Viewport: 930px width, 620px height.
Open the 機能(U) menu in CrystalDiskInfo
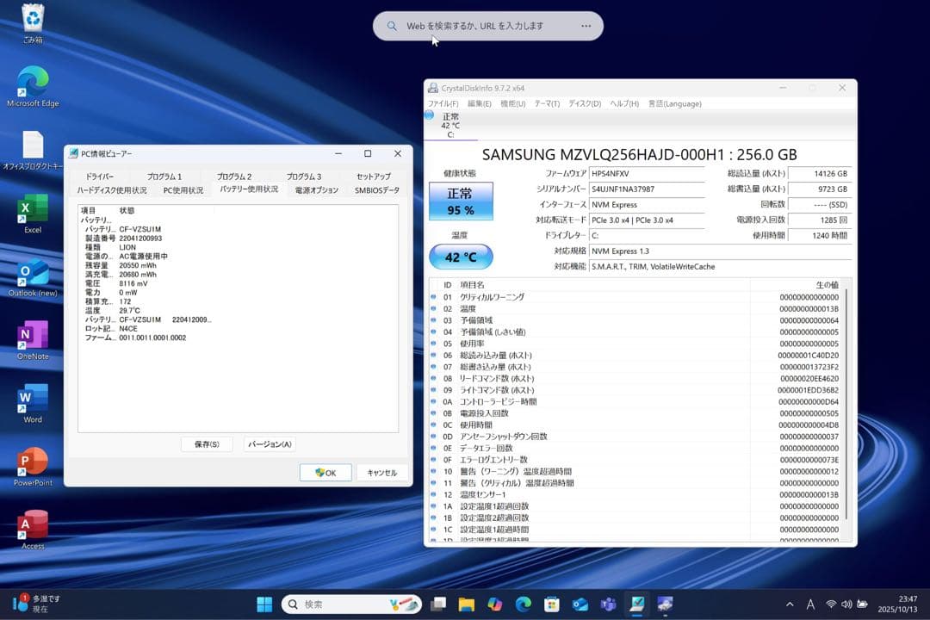513,104
